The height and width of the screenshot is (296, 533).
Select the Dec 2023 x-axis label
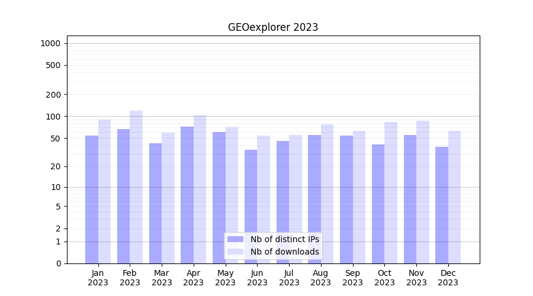[x=448, y=278]
